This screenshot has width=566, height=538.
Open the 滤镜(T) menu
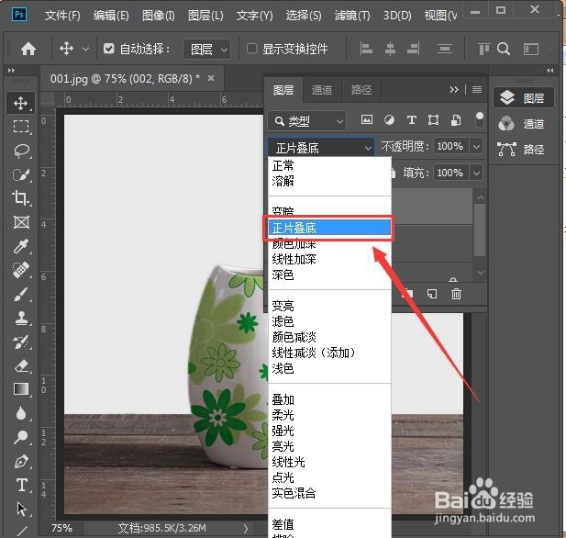pyautogui.click(x=352, y=16)
